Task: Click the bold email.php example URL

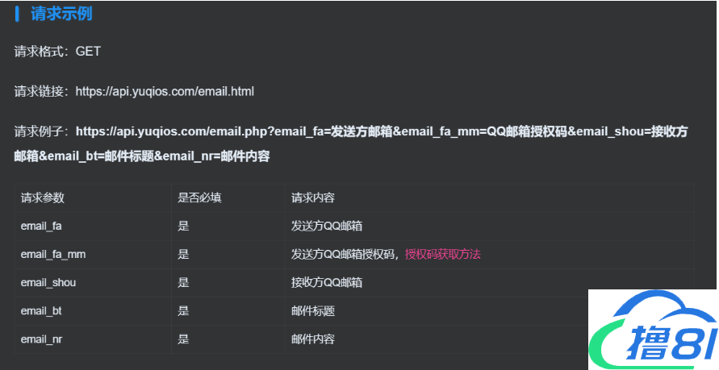Action: pos(381,131)
